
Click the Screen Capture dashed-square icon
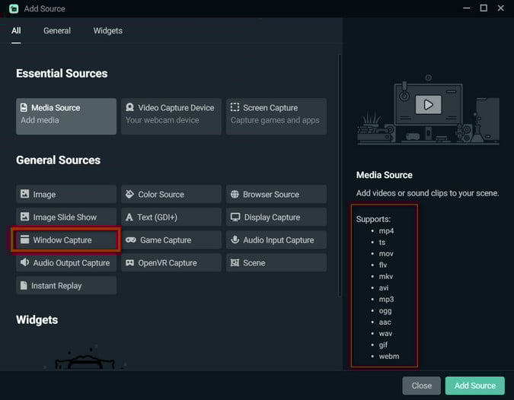click(235, 107)
